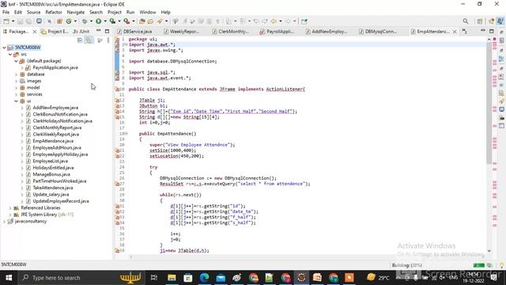Toggle Skip All Breakpoints icon
Image resolution: width=506 pixels, height=285 pixels.
[49, 21]
